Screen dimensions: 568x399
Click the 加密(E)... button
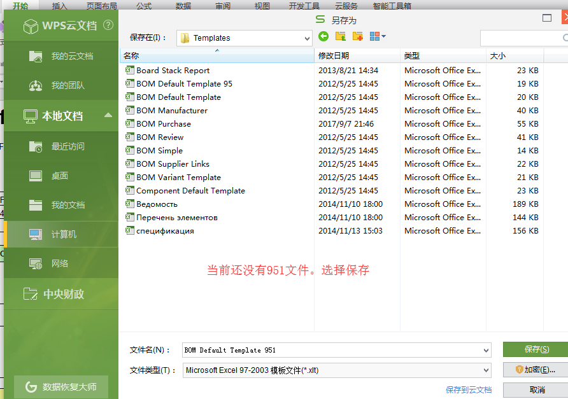(x=536, y=370)
